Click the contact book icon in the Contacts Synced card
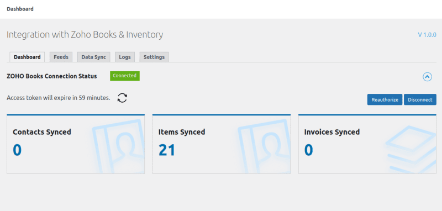The image size is (442, 211). (x=118, y=146)
